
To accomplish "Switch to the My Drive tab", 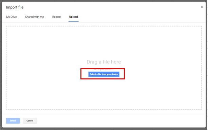I will click(x=12, y=17).
